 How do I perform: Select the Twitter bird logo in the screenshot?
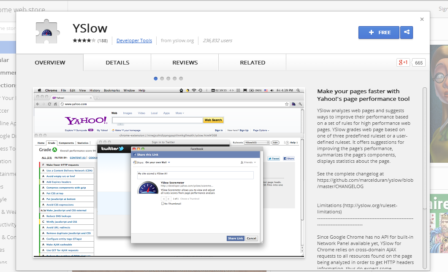tap(121, 149)
